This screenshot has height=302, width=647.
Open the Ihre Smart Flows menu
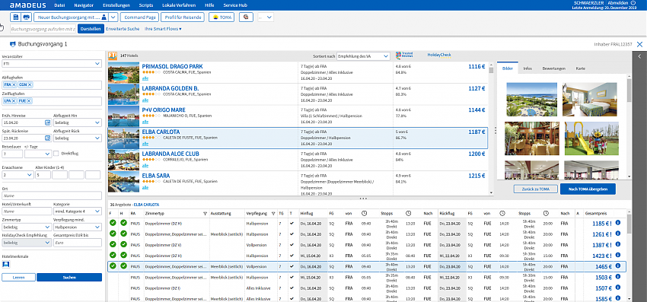tap(163, 29)
